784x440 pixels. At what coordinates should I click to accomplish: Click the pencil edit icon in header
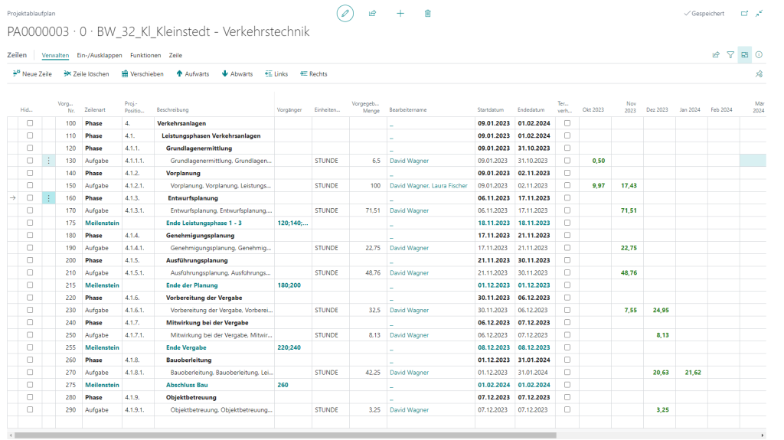[345, 14]
